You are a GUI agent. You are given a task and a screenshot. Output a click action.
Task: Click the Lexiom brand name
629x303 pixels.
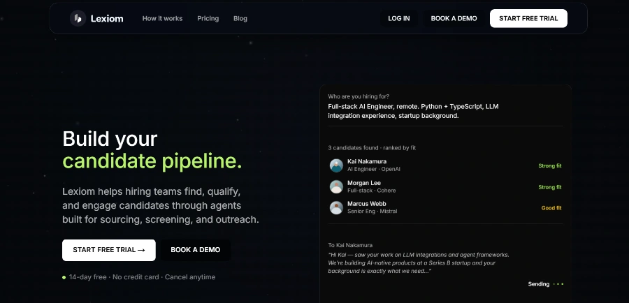coord(107,18)
